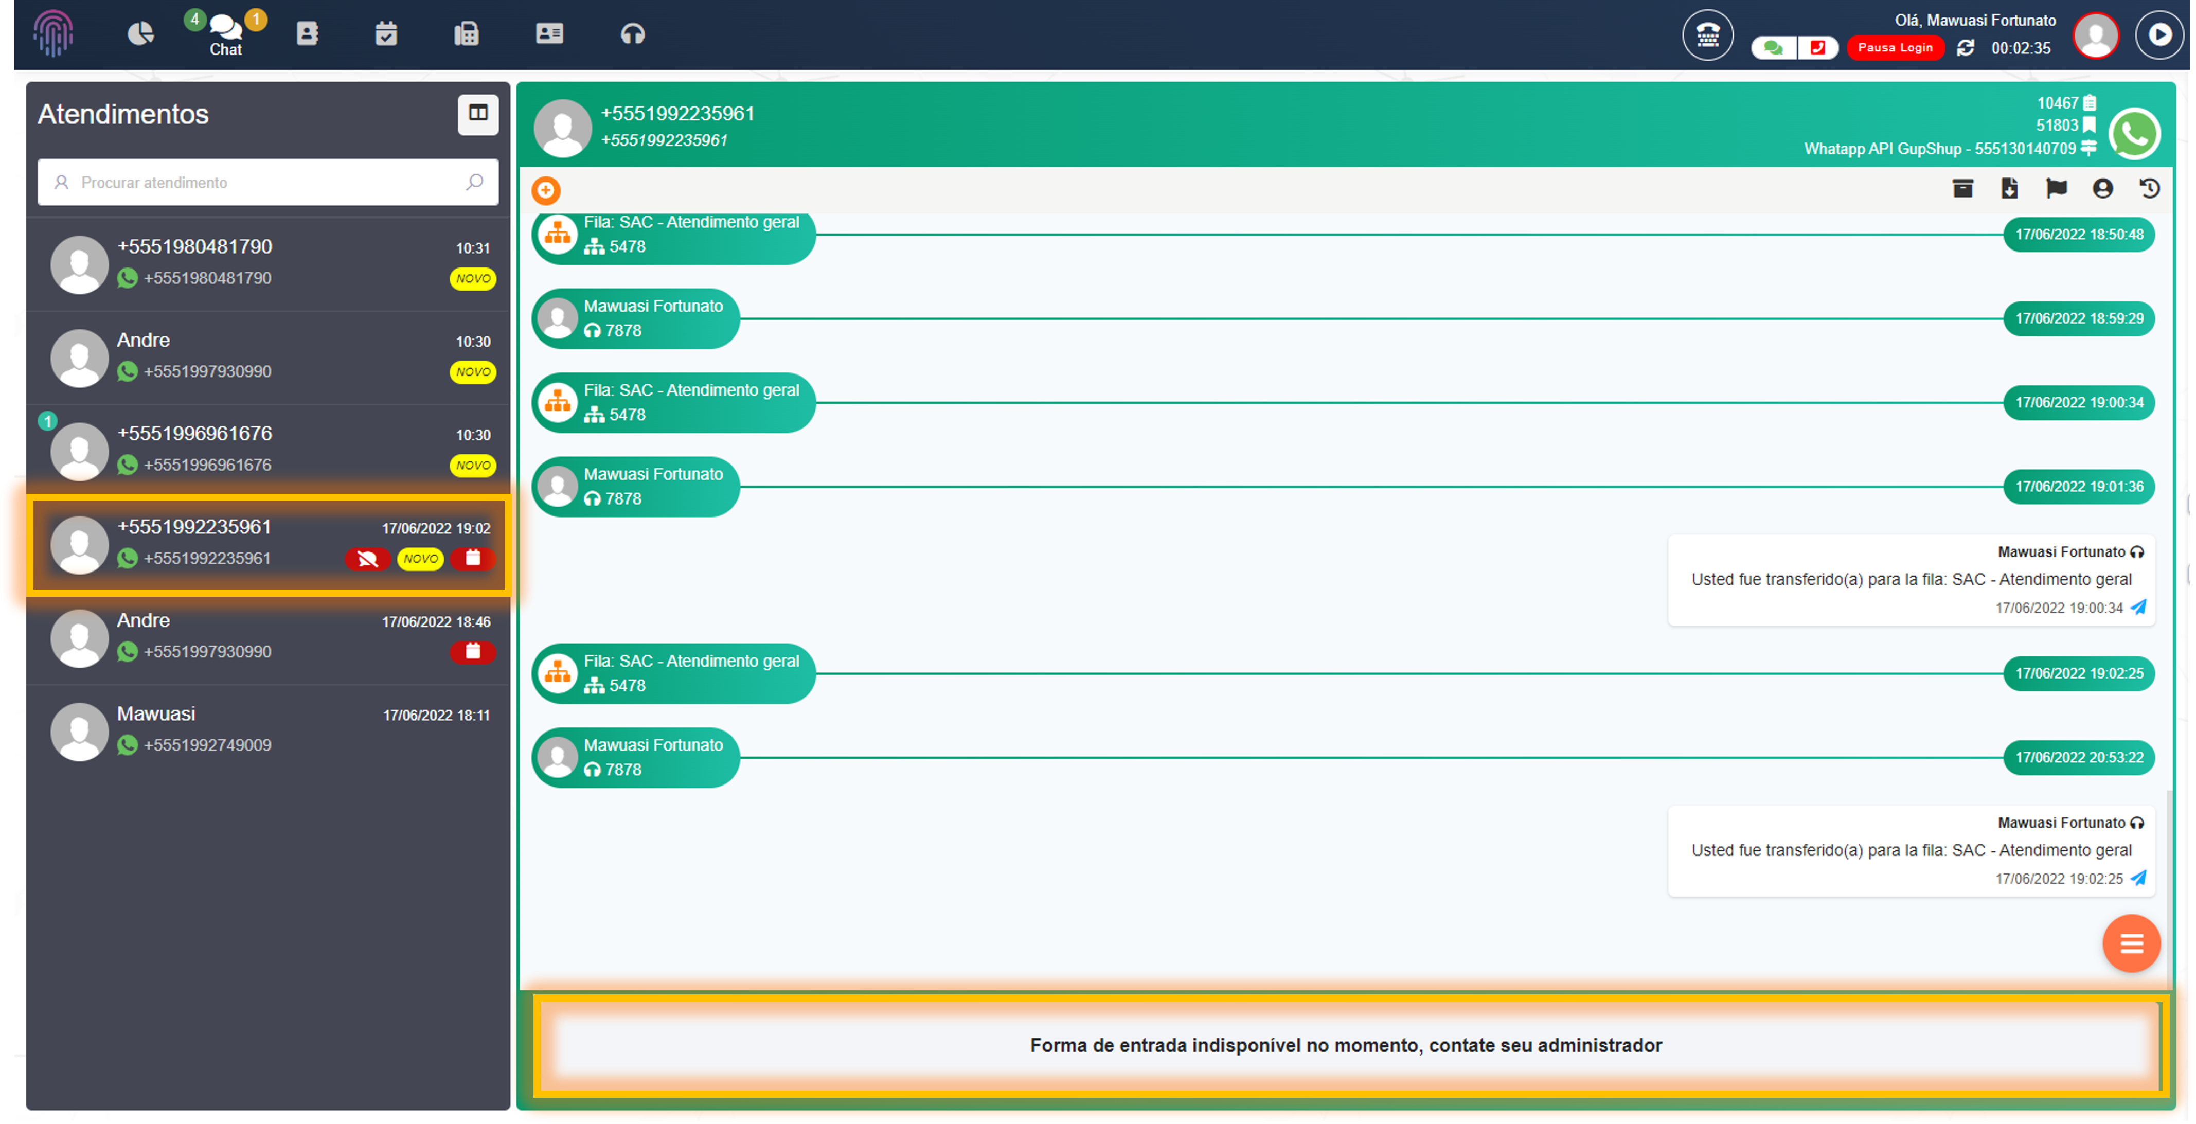Click the flag icon in chat toolbar
Screen dimensions: 2196x1124
[2057, 188]
